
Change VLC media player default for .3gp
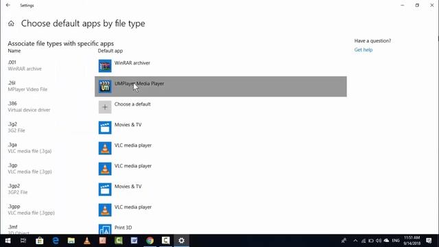point(221,169)
